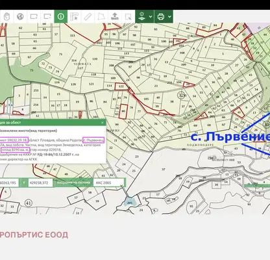Click the green forest parcel 75
The image size is (270, 260).
32,70
